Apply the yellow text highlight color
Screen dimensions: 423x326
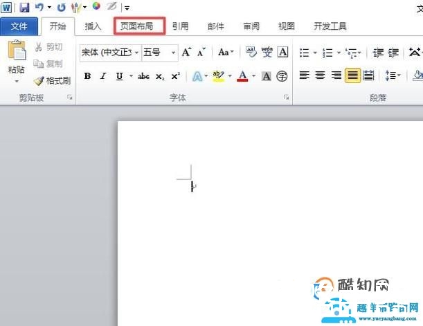(218, 76)
